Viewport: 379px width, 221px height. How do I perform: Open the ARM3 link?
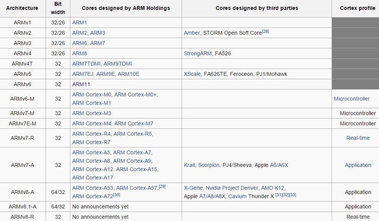(x=98, y=33)
